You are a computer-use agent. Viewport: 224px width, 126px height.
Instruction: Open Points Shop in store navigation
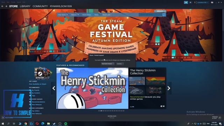pyautogui.click(x=86, y=15)
